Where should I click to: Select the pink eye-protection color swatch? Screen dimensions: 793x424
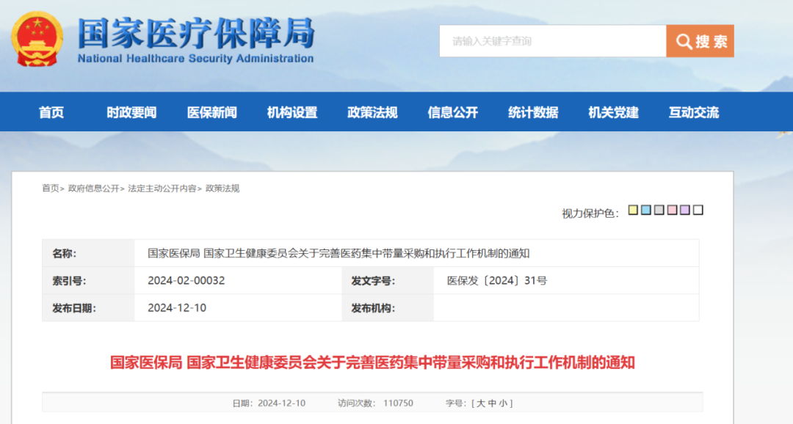coord(672,210)
